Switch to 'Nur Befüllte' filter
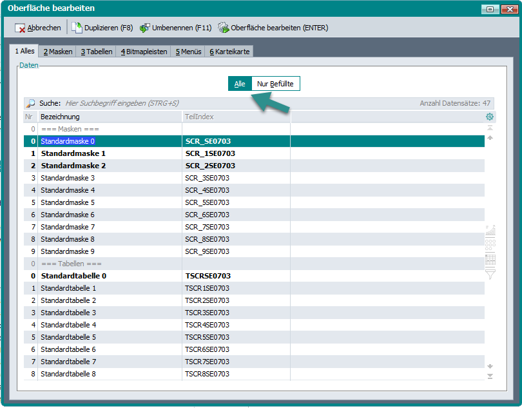This screenshot has width=522, height=408. pyautogui.click(x=276, y=84)
